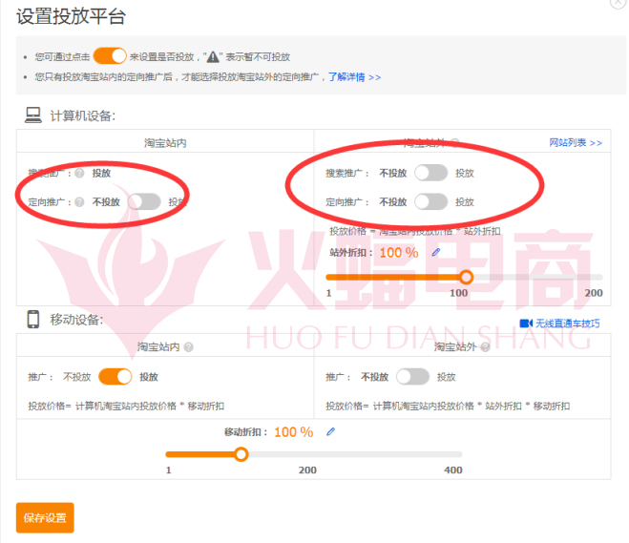Viewport: 629px width, 543px height.
Task: Open the 了解详情 >> link
Action: [x=354, y=76]
